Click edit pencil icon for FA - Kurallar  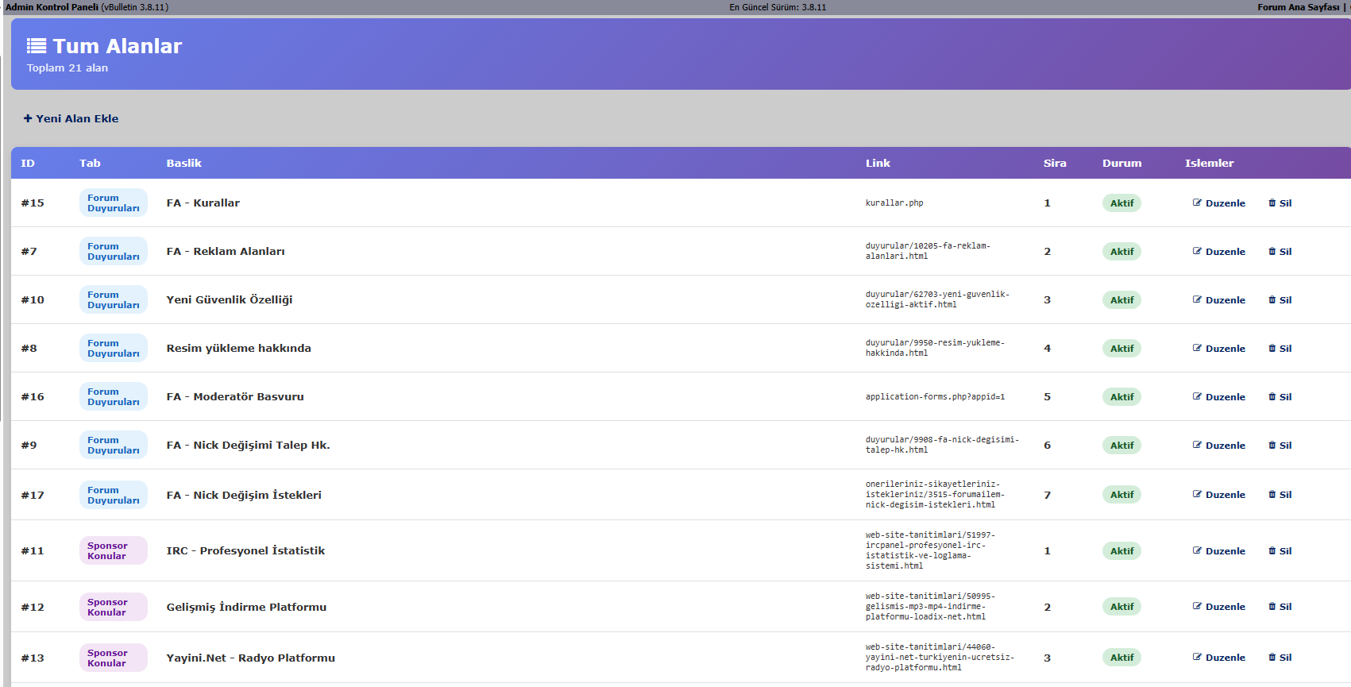pos(1197,203)
